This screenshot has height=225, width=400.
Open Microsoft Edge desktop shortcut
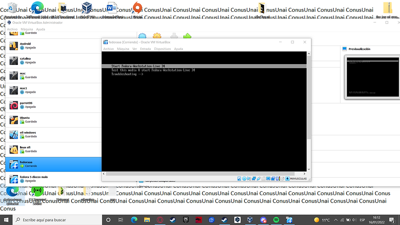coord(37,10)
